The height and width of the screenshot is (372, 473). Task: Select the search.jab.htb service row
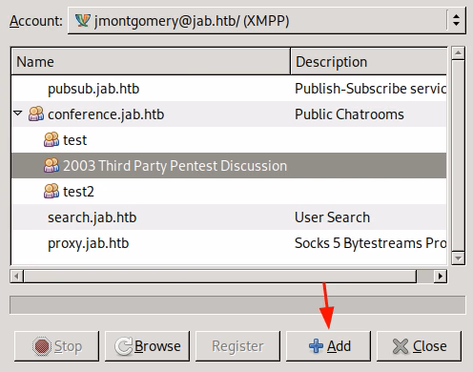pyautogui.click(x=229, y=217)
